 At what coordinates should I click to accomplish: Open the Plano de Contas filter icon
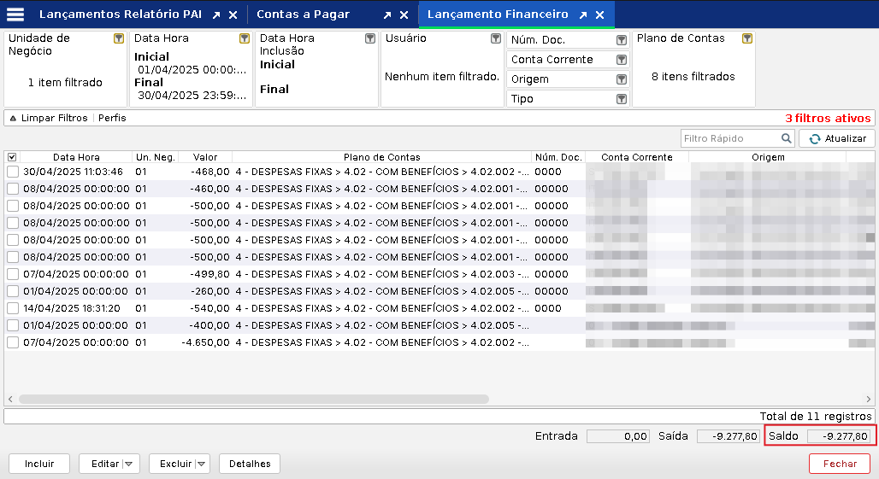tap(746, 38)
